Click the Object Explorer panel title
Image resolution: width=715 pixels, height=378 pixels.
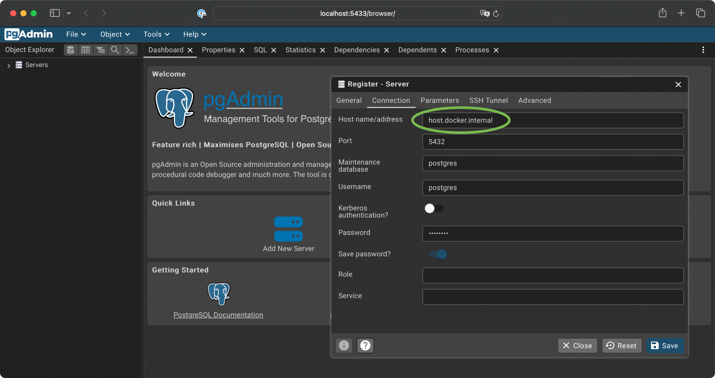(30, 50)
